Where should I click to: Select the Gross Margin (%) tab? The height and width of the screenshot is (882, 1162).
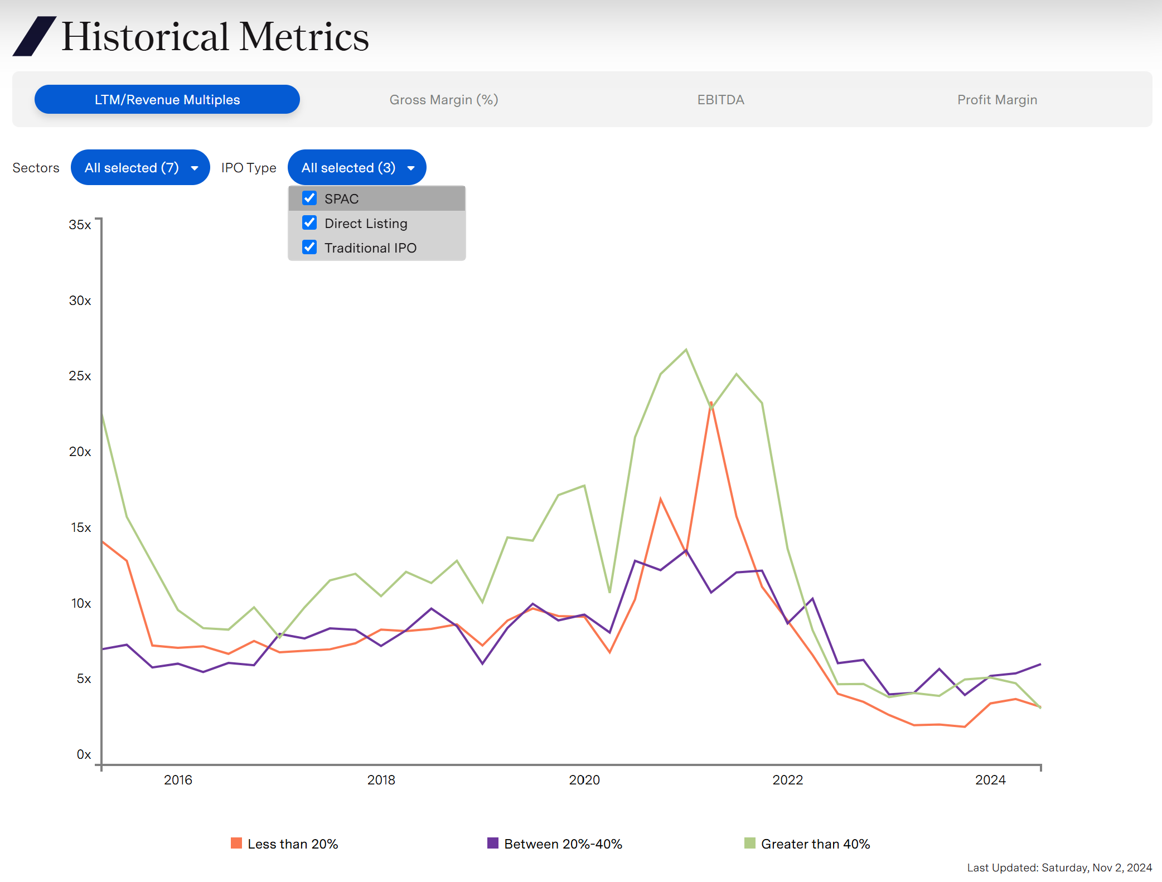pos(445,99)
